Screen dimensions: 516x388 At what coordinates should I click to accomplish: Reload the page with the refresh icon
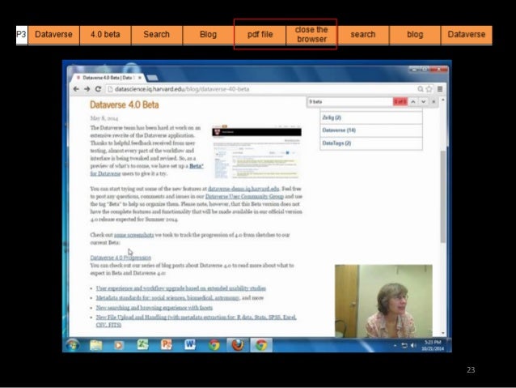(x=98, y=89)
